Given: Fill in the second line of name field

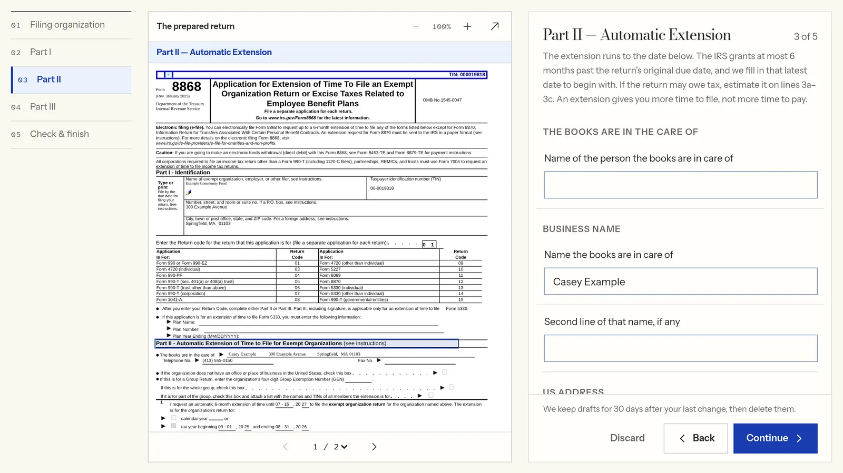Looking at the screenshot, I should click(x=681, y=348).
